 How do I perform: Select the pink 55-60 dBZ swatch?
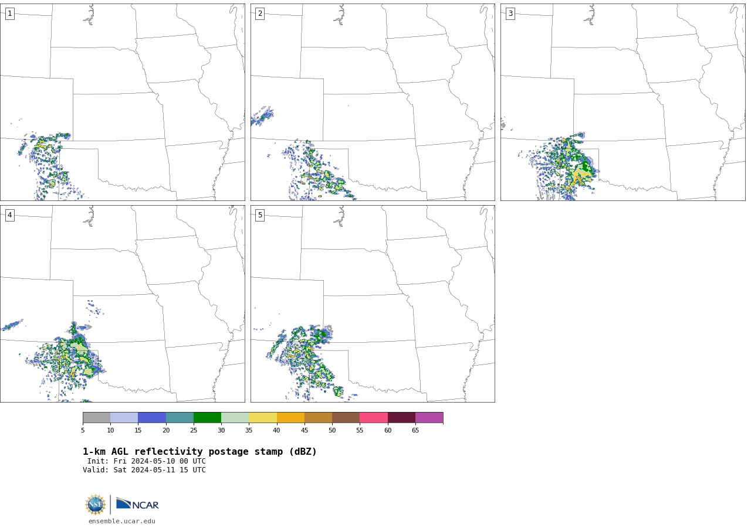374,417
